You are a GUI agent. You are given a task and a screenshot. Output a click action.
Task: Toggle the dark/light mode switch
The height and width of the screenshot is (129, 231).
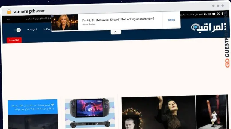click(x=17, y=30)
